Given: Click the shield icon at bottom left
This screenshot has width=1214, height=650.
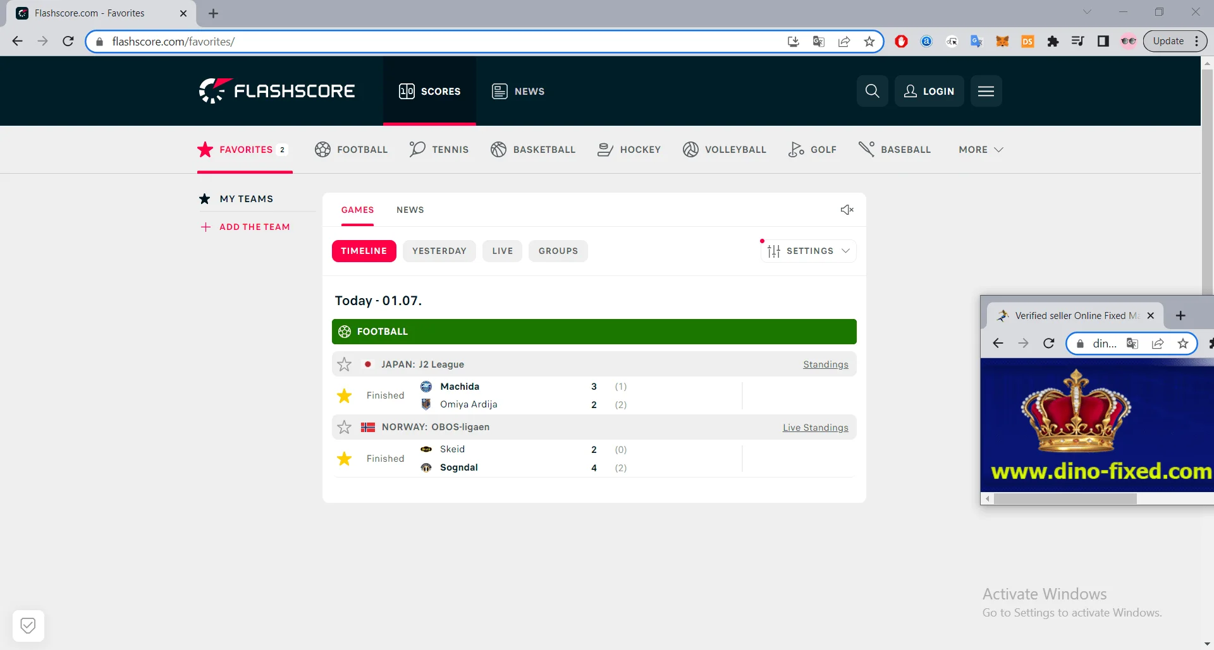Looking at the screenshot, I should click(28, 625).
